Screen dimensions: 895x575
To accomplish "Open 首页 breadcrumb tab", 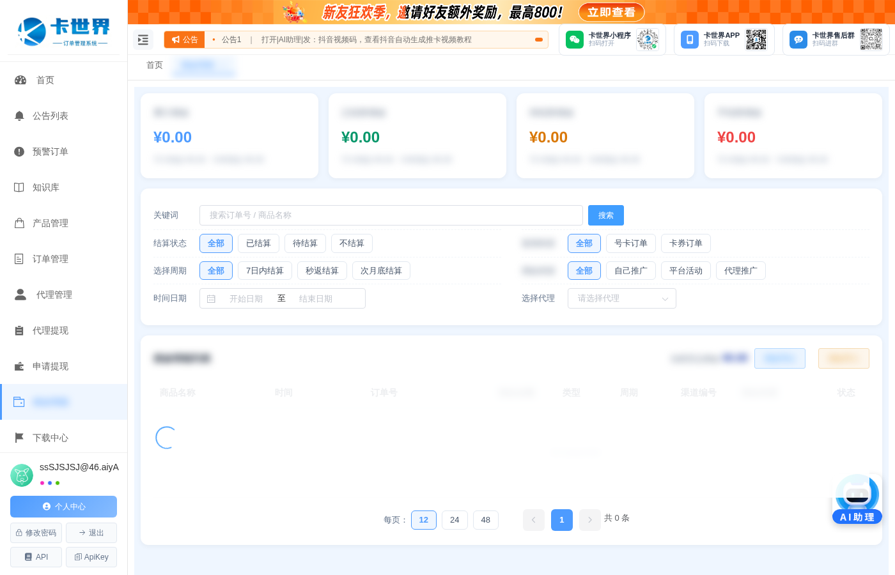I will [x=155, y=65].
